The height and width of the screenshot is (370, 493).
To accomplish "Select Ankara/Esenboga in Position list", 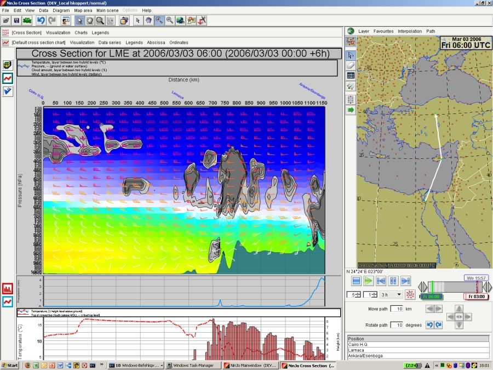I will pos(418,356).
